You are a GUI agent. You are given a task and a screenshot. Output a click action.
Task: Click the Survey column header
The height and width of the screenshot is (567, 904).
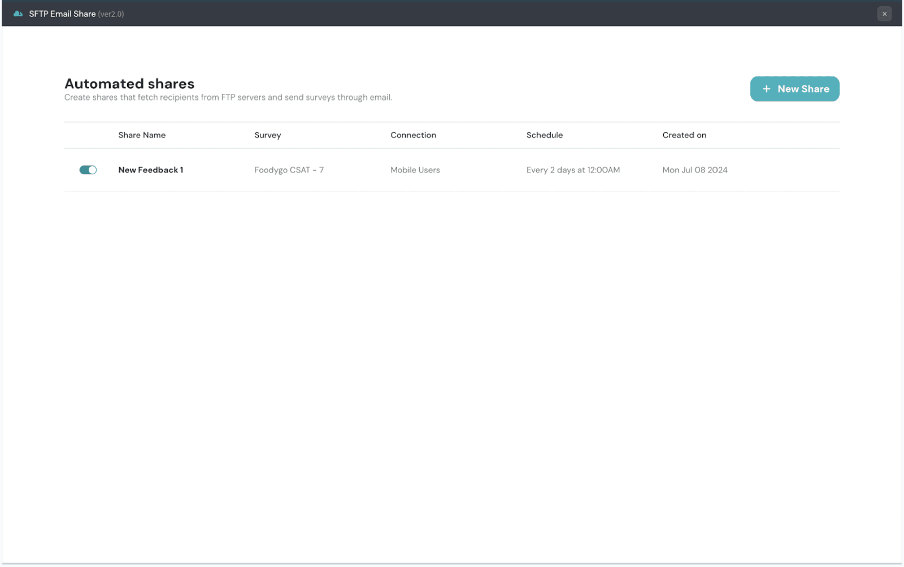[x=267, y=135]
